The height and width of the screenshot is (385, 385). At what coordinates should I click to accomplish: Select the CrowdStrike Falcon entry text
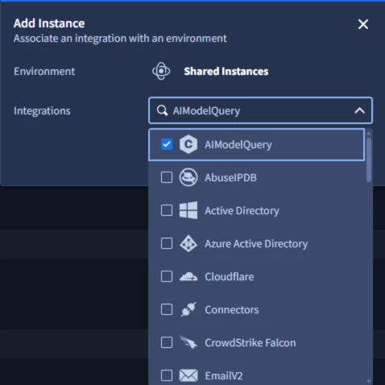click(250, 343)
